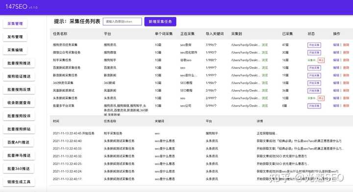
Task: Go to 搜狗验证推送 section
Action: point(19,77)
